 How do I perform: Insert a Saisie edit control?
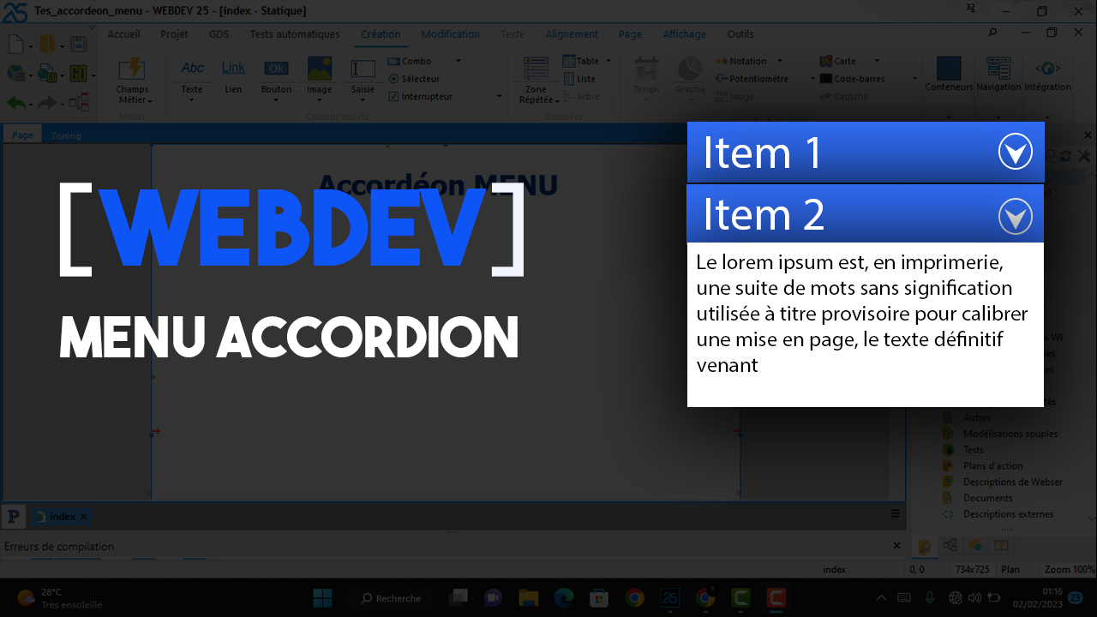click(x=363, y=75)
